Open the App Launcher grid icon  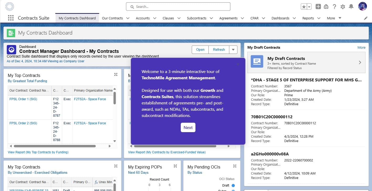(11, 18)
